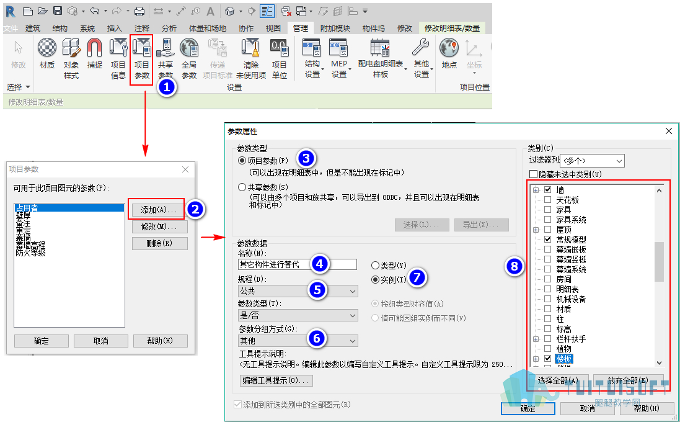Open the 参数类型(T) dropdown showing 是/否

298,316
